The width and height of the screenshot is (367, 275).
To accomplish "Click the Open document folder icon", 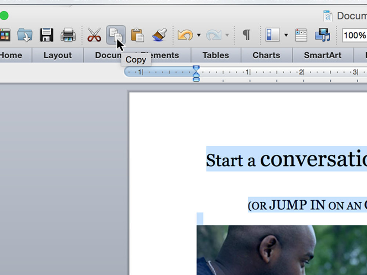I will tap(25, 35).
